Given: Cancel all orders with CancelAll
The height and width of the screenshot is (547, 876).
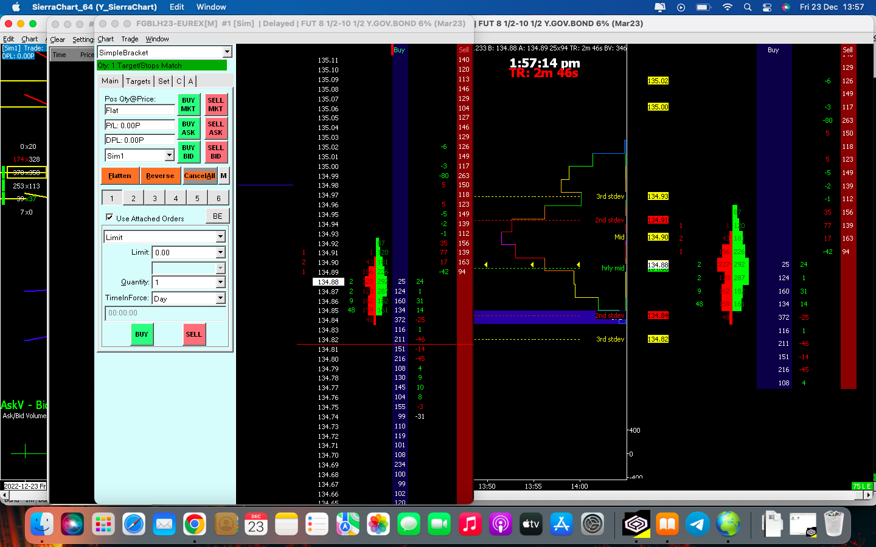Looking at the screenshot, I should click(x=200, y=176).
